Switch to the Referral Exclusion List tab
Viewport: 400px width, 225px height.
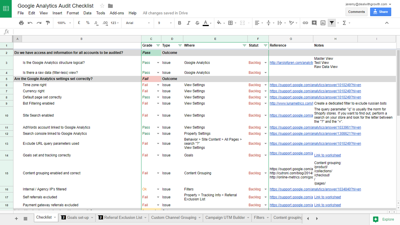[122, 218]
